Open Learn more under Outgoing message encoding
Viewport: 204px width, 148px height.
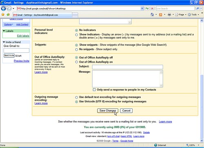click(41, 103)
